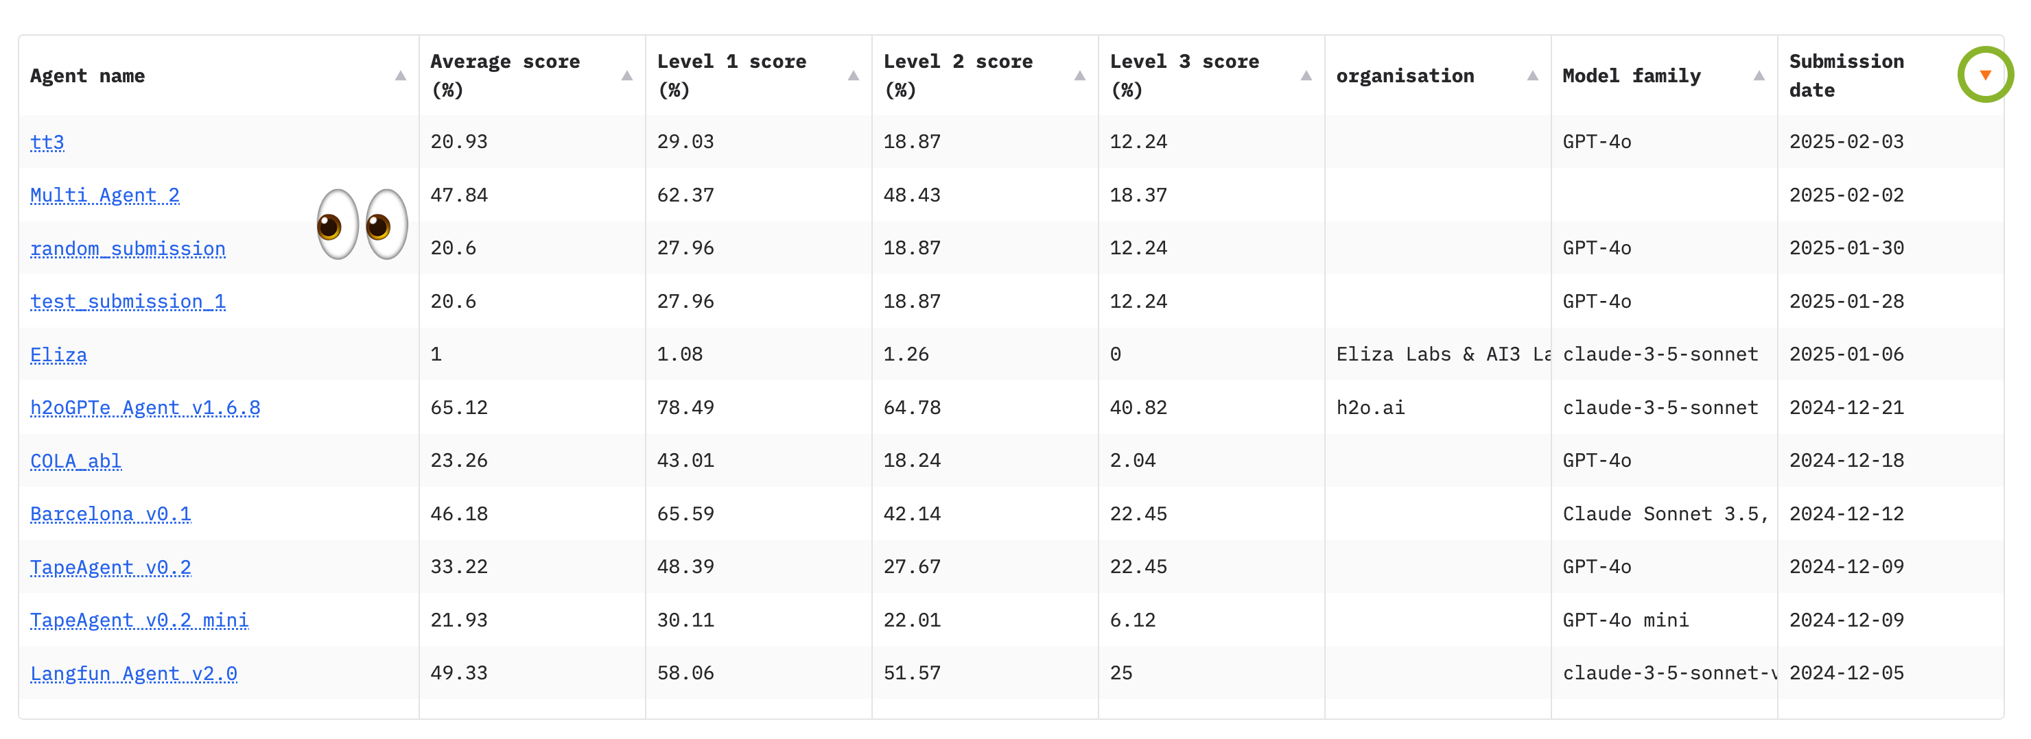Screen dimensions: 2031x739
Task: Sort table by Agent name arrow
Action: click(401, 75)
